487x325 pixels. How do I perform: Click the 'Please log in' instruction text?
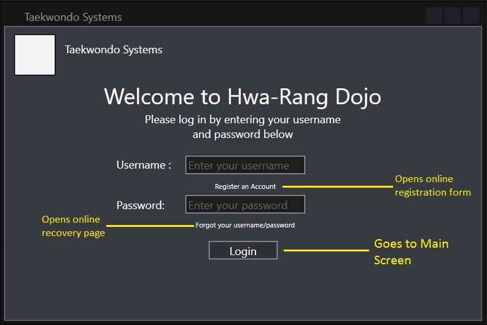[x=243, y=126]
